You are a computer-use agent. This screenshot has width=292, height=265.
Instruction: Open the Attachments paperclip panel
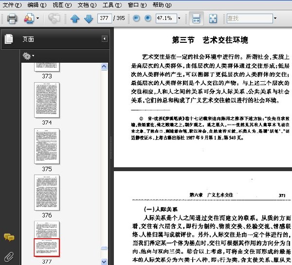[9, 257]
